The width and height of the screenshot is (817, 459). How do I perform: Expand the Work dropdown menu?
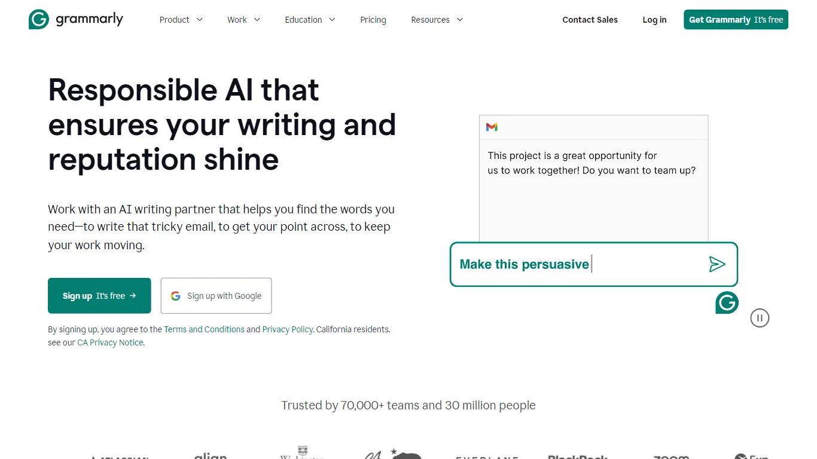click(x=243, y=20)
